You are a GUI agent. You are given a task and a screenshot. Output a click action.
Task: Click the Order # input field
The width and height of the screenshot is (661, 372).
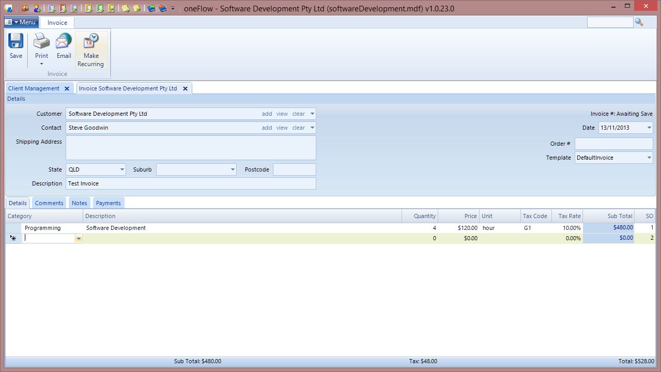pos(613,144)
